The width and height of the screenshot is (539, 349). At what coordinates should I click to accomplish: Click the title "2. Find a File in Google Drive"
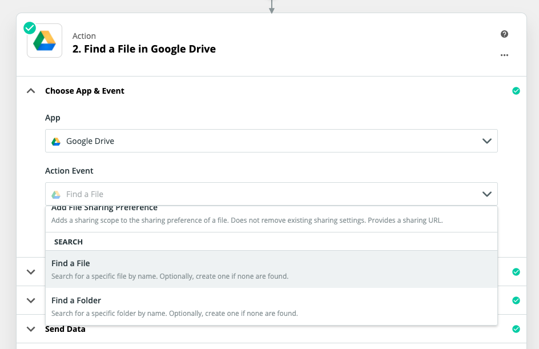pyautogui.click(x=144, y=49)
